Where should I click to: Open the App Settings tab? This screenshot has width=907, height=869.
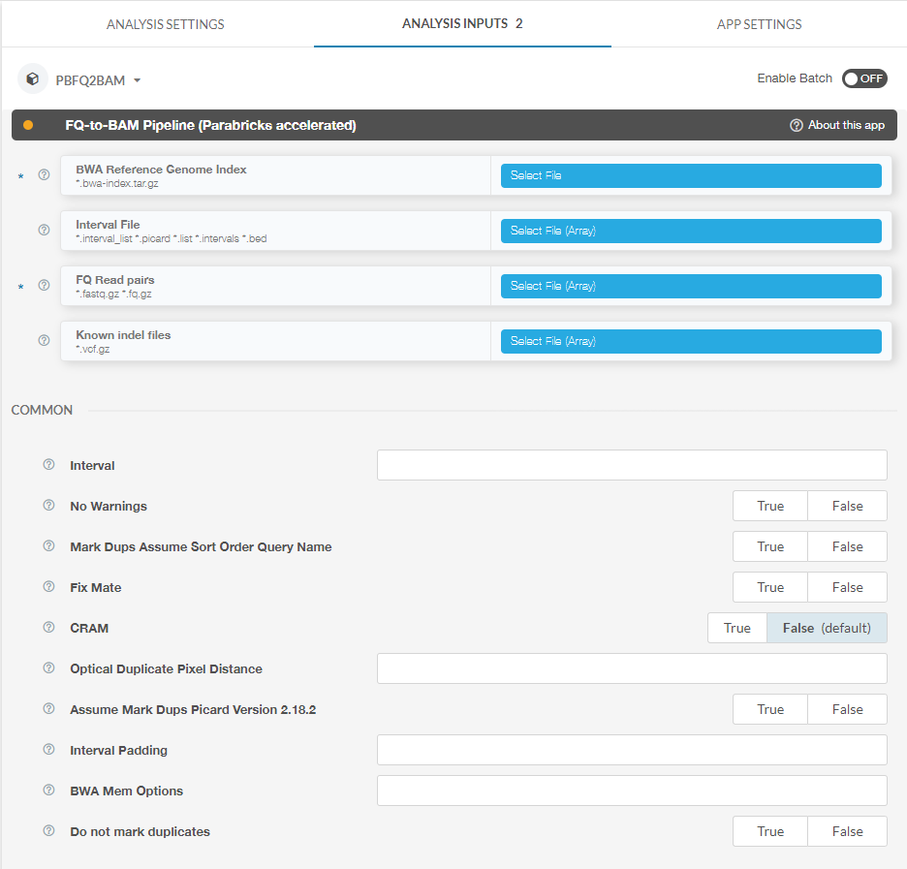(759, 24)
